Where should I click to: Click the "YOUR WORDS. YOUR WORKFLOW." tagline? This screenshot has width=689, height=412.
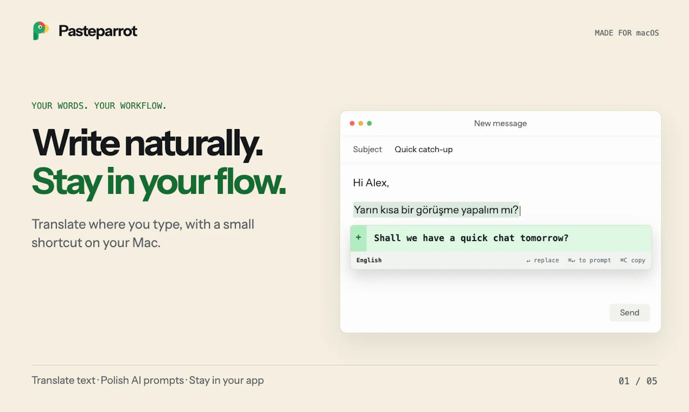pyautogui.click(x=99, y=106)
